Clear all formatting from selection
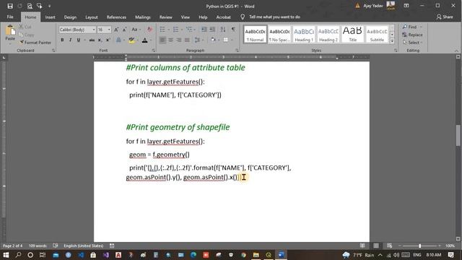462x260 pixels. click(x=149, y=30)
